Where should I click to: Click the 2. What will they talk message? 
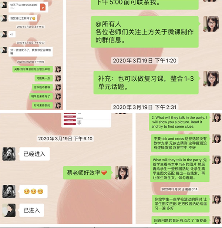click(179, 122)
